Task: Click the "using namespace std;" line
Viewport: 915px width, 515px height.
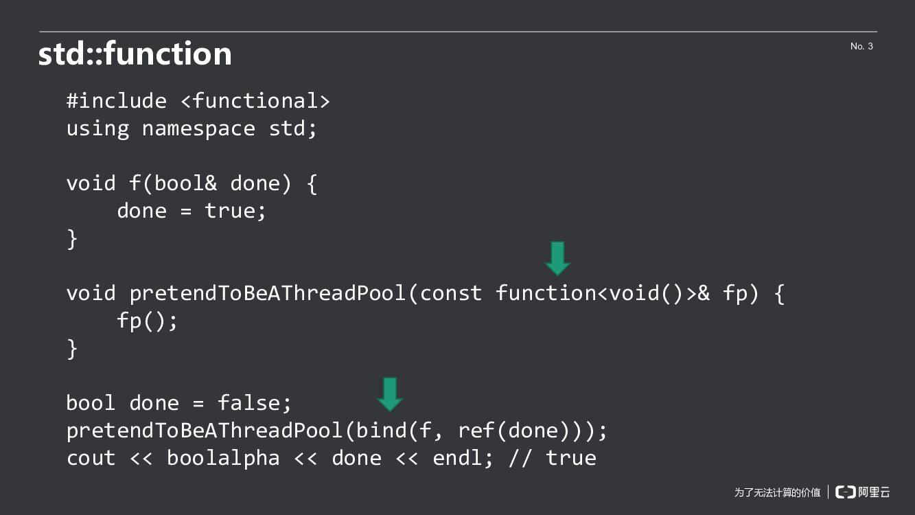Action: pos(192,128)
